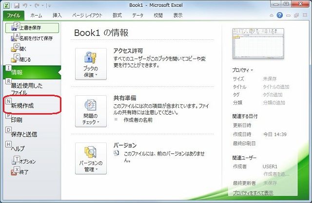Click タイトルの追加 to add a title
Image resolution: width=312 pixels, height=203 pixels.
(276, 87)
